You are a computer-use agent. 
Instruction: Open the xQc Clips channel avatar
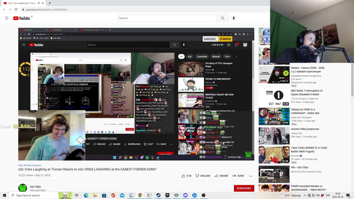(x=23, y=188)
